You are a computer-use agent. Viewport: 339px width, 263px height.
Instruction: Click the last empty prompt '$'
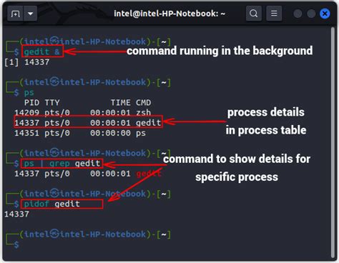(16, 244)
